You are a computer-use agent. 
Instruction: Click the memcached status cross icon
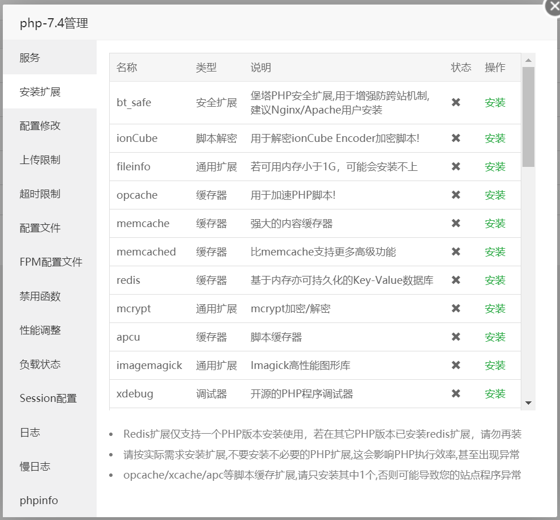456,252
